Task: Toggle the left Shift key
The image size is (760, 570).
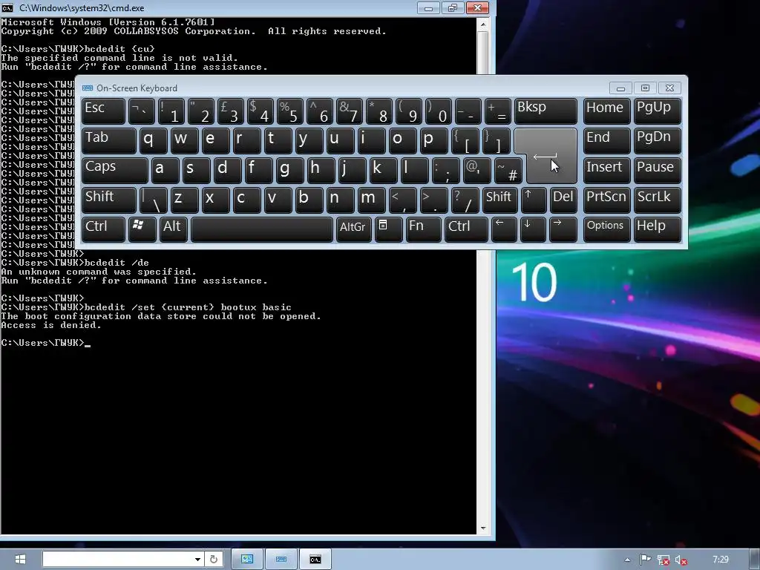Action: coord(108,200)
